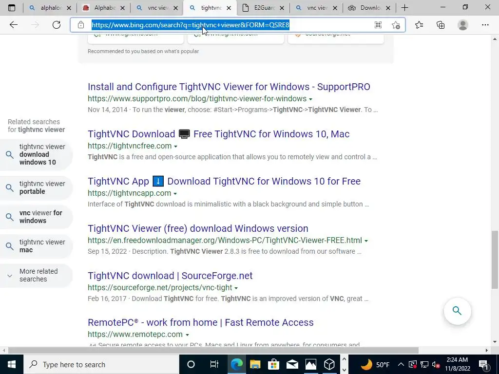
Task: Open Task View in taskbar
Action: tap(214, 364)
